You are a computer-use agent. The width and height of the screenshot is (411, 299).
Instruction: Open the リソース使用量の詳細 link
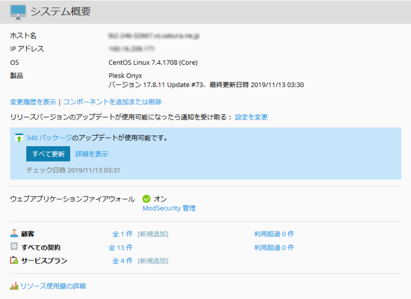tap(52, 286)
